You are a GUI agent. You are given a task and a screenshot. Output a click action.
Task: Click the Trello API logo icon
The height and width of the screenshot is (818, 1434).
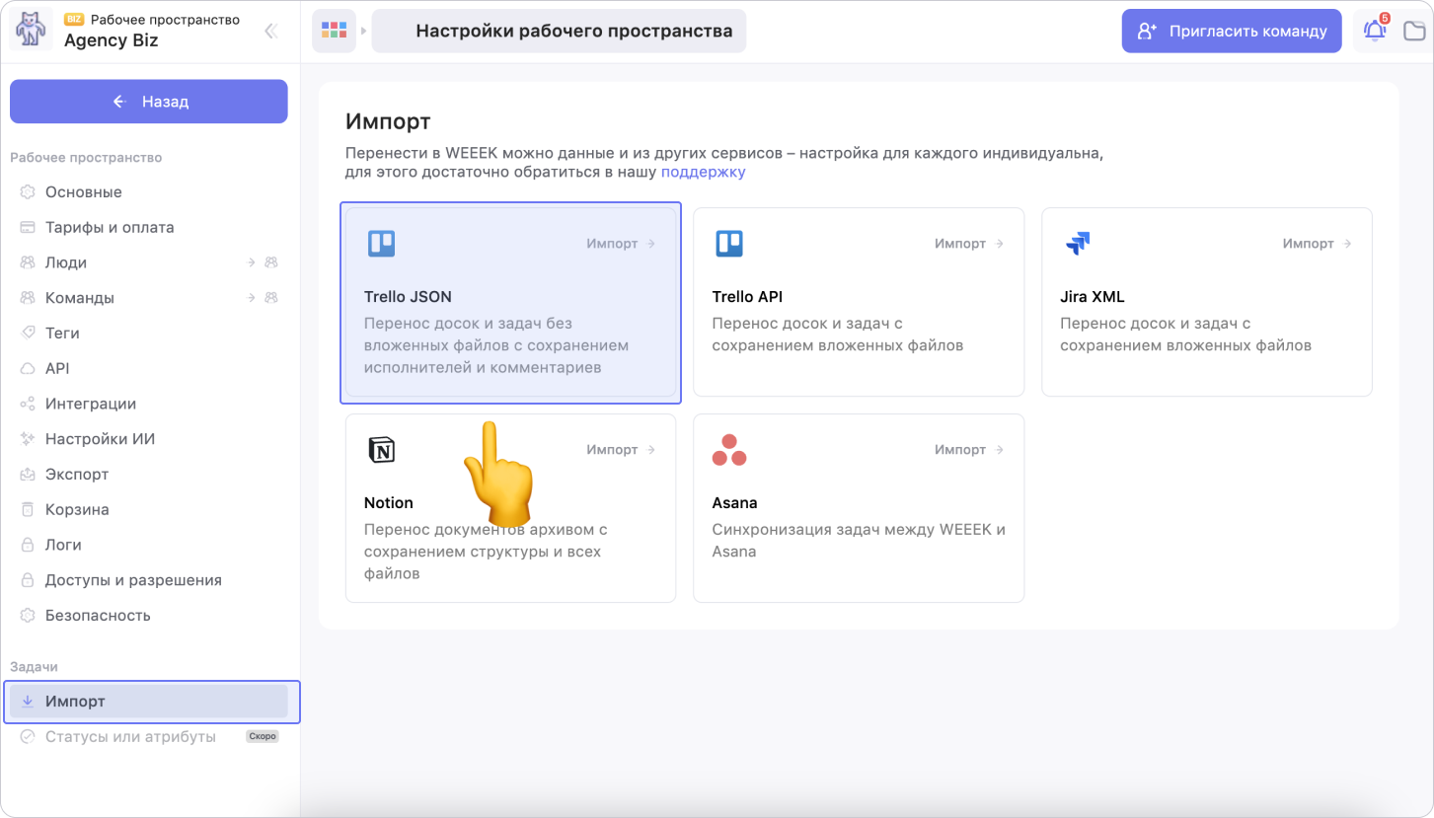729,244
